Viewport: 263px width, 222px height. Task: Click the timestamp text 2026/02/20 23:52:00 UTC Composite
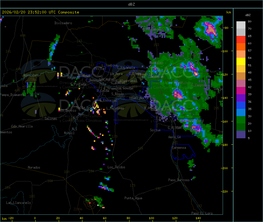40,12
